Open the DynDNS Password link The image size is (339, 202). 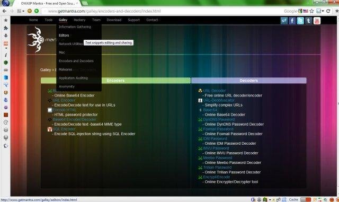(x=219, y=119)
